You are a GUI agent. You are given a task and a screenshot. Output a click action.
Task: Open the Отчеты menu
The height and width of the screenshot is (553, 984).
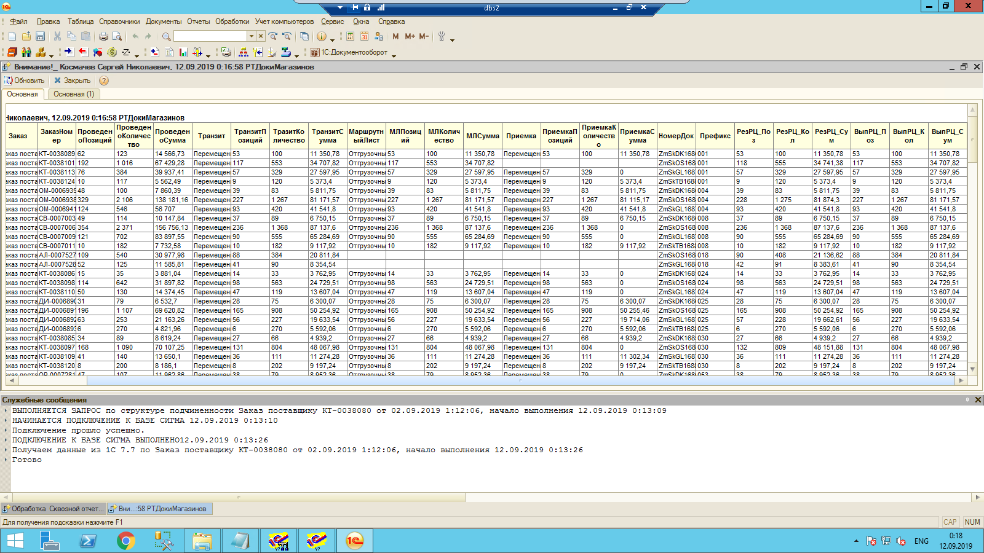pos(198,22)
